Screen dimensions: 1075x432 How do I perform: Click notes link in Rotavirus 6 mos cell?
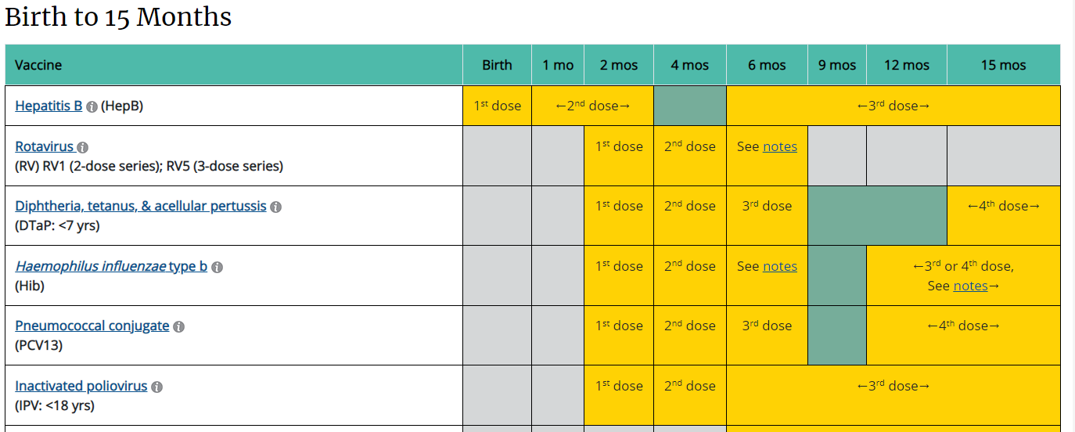[780, 146]
